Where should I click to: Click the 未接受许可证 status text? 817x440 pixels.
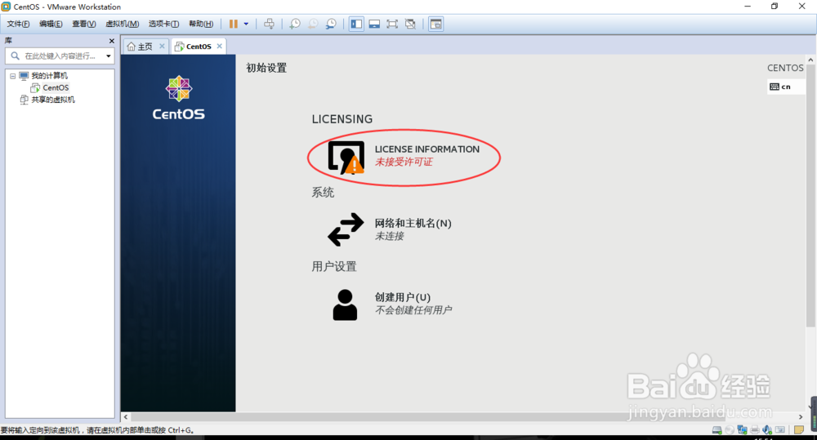tap(404, 162)
